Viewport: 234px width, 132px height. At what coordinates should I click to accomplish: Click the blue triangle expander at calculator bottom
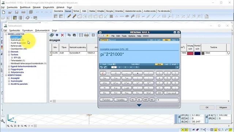click(x=139, y=105)
